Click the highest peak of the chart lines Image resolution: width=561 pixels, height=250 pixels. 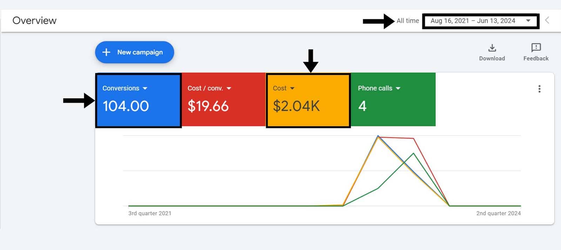tap(378, 136)
